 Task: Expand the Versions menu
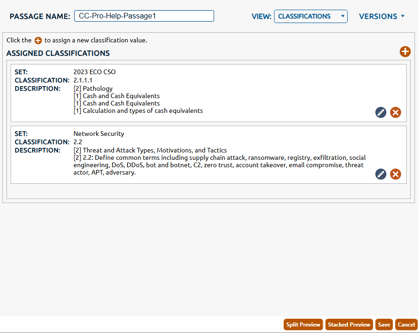coord(378,17)
